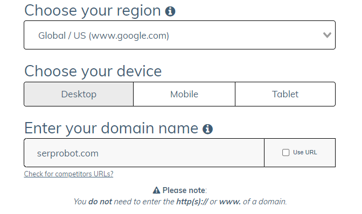Select the Desktop device option
Screen dimensions: 362x214
click(79, 94)
